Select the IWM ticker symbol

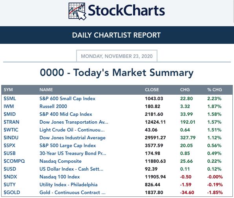(x=9, y=106)
